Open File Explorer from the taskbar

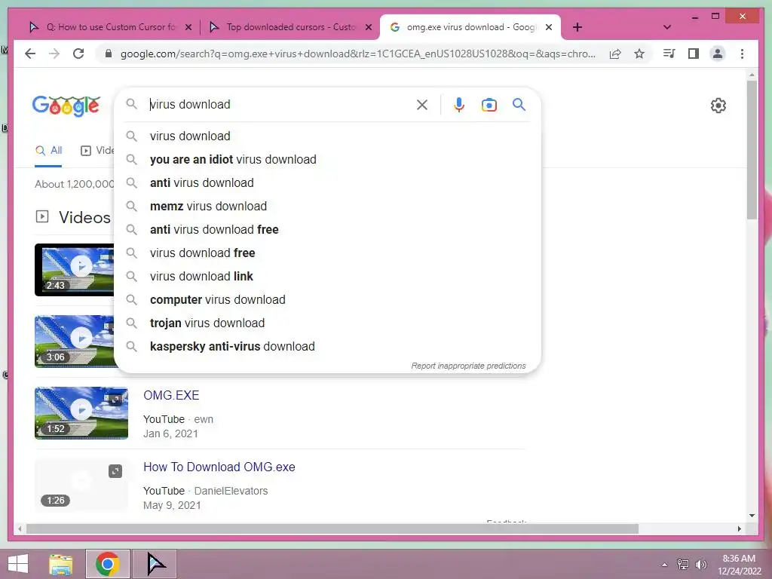click(61, 564)
